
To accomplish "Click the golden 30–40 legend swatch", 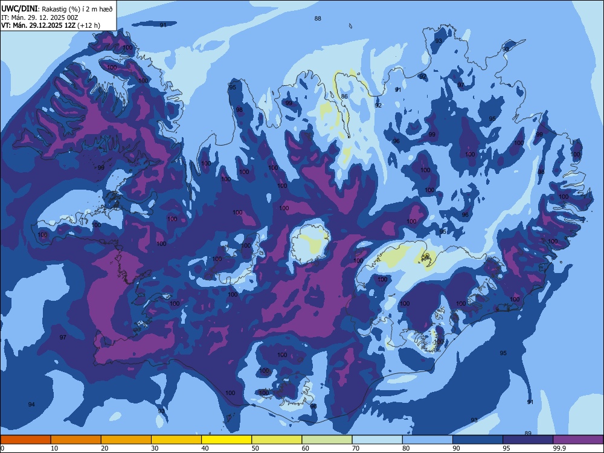I will coord(176,440).
